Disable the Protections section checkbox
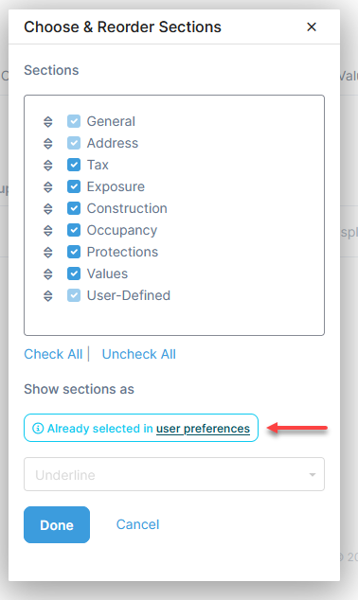Viewport: 358px width, 600px height. (74, 252)
